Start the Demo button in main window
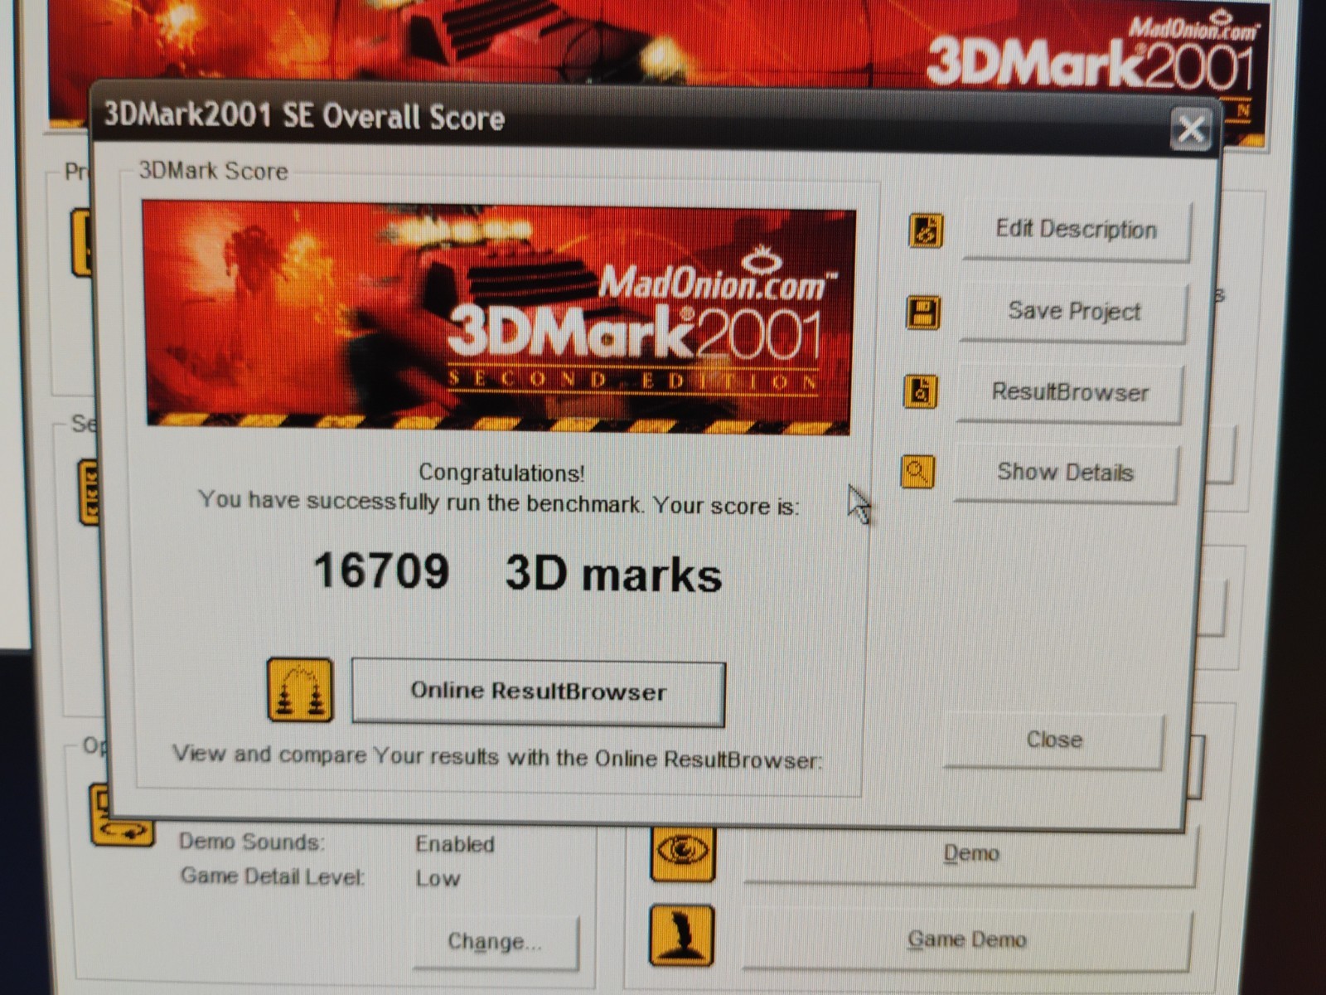This screenshot has width=1326, height=995. (x=970, y=853)
